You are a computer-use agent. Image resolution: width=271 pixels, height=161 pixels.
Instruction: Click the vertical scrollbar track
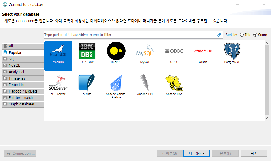tap(267, 80)
